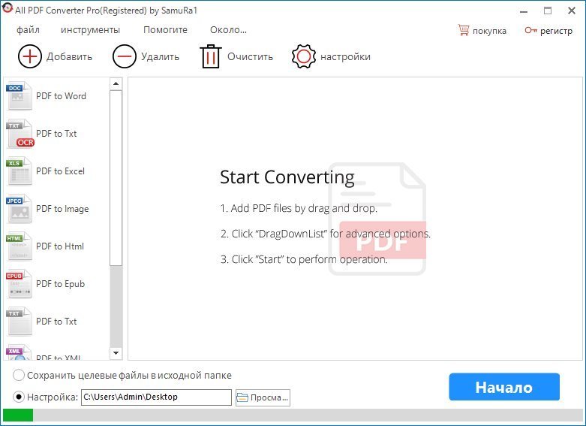
Task: Click the Очистить button label
Action: point(250,57)
